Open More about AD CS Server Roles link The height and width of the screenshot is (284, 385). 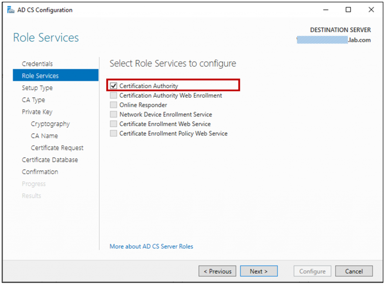[x=151, y=246]
